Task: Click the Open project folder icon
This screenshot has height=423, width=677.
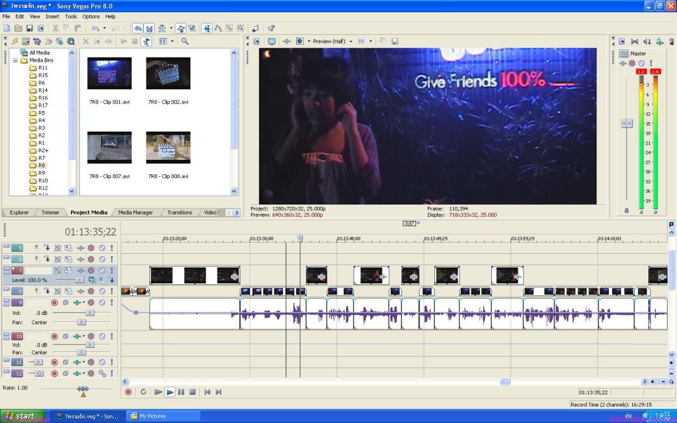Action: (18, 28)
